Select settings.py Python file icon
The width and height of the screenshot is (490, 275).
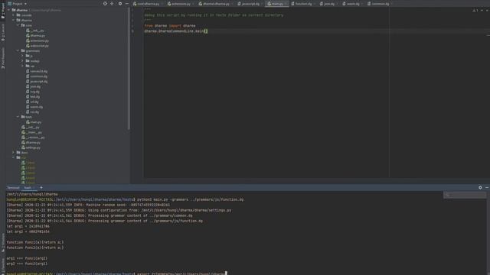[24, 147]
